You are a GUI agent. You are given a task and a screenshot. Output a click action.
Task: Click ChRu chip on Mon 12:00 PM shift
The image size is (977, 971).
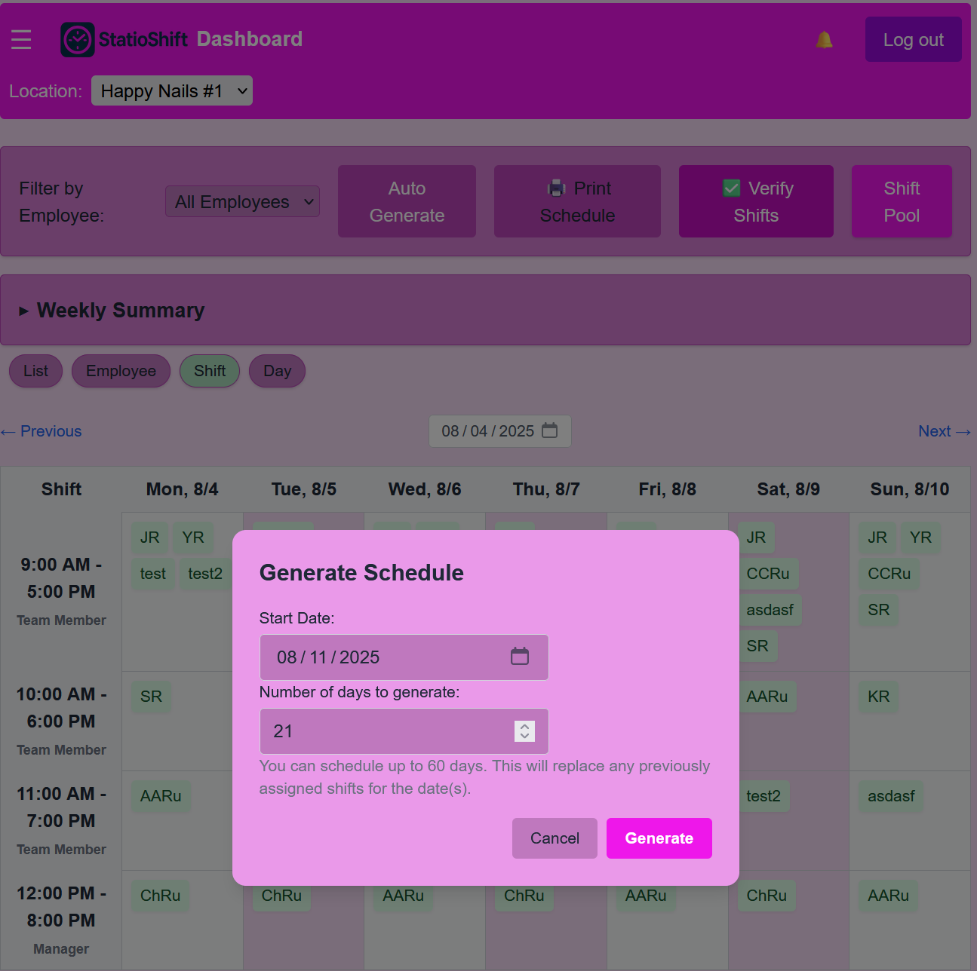[160, 896]
